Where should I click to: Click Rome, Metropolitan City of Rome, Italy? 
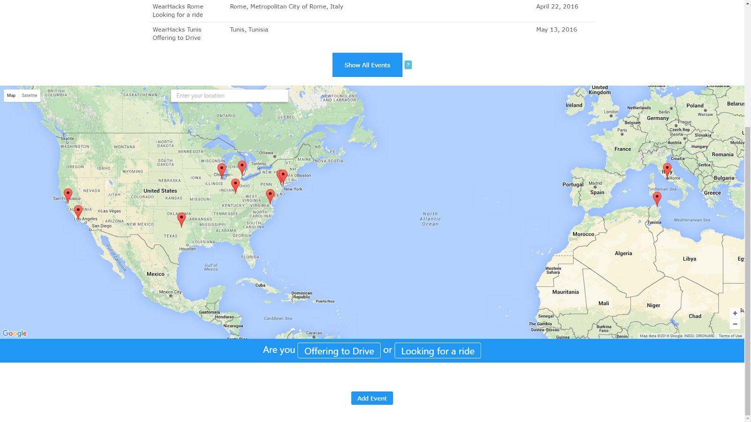click(286, 7)
